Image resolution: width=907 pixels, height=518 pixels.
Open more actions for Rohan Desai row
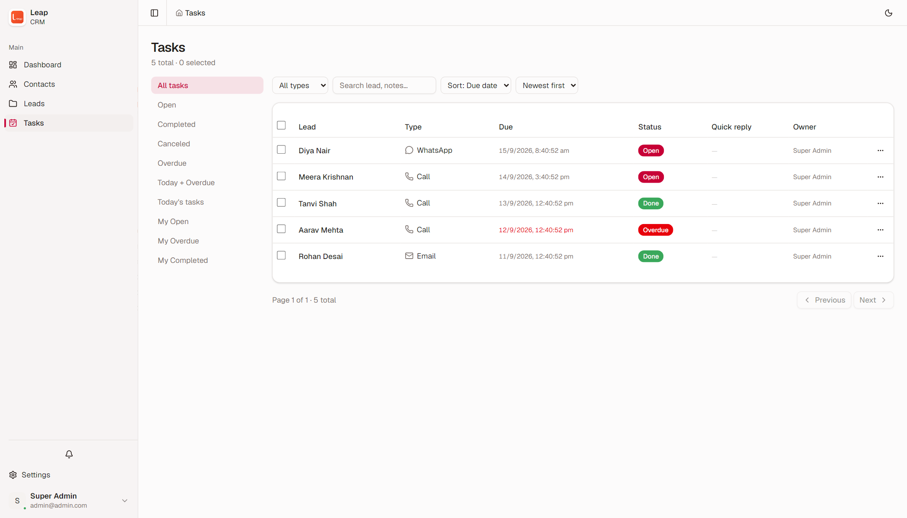(880, 256)
